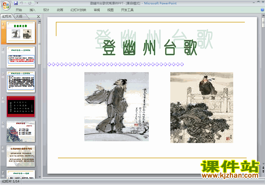Go to the 动画 ribbon tab
The width and height of the screenshot is (265, 185).
pos(60,10)
